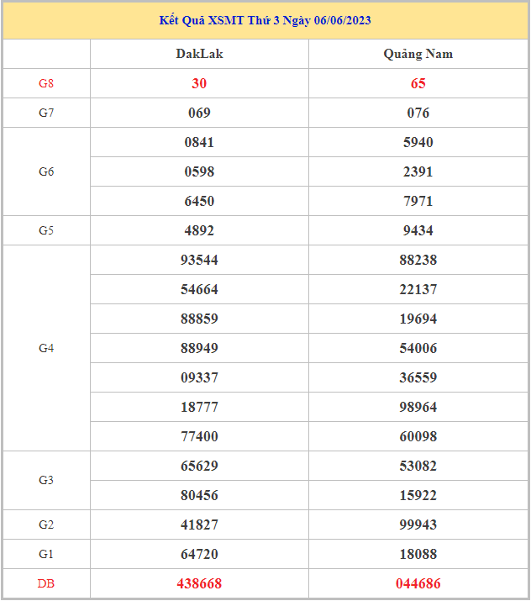Click DakLak G5 number 4892
531x601 pixels.
pos(199,230)
